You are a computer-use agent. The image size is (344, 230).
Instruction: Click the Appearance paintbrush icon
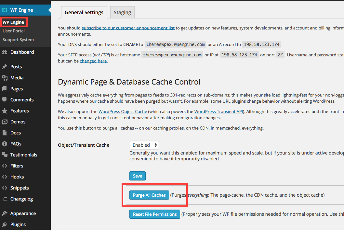[4, 213]
